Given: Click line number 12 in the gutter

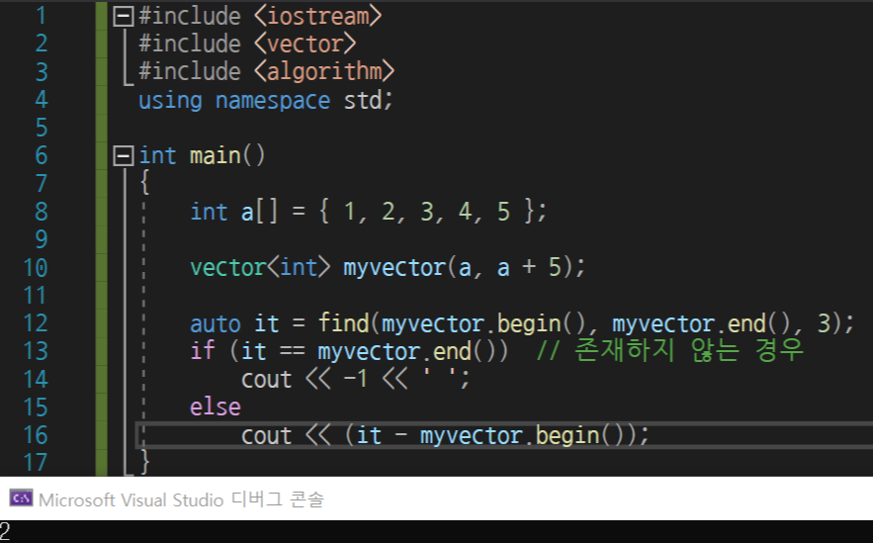Looking at the screenshot, I should (35, 323).
